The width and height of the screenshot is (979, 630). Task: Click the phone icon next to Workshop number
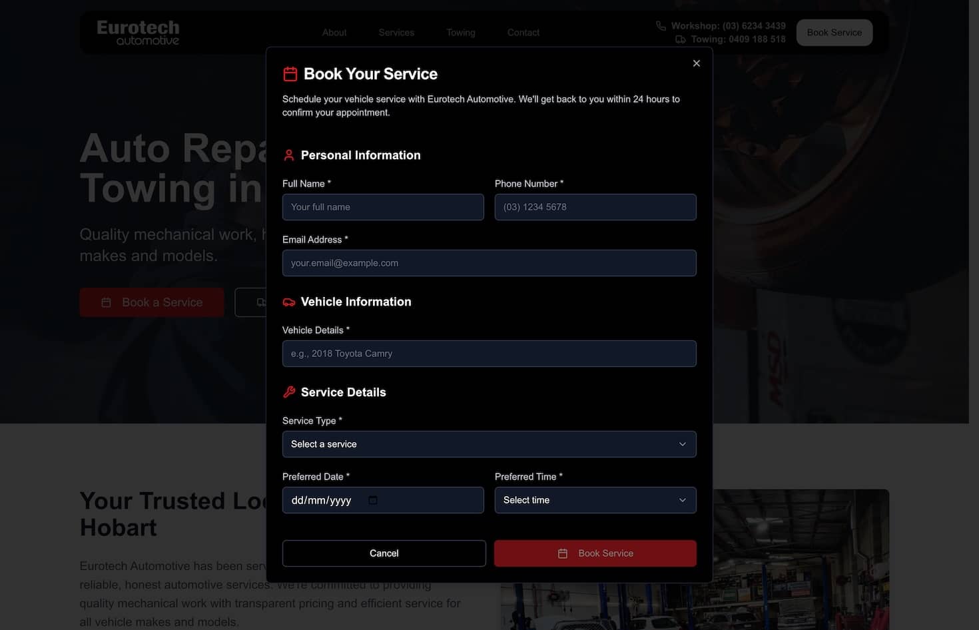point(660,25)
